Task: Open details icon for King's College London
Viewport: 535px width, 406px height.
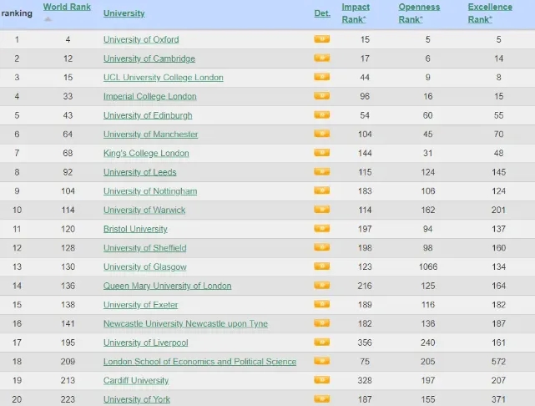Action: [x=321, y=152]
